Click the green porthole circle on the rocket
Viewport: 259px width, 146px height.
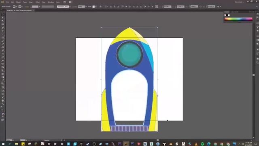pos(129,54)
